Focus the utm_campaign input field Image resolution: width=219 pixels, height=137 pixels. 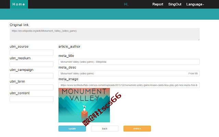pos(31,76)
